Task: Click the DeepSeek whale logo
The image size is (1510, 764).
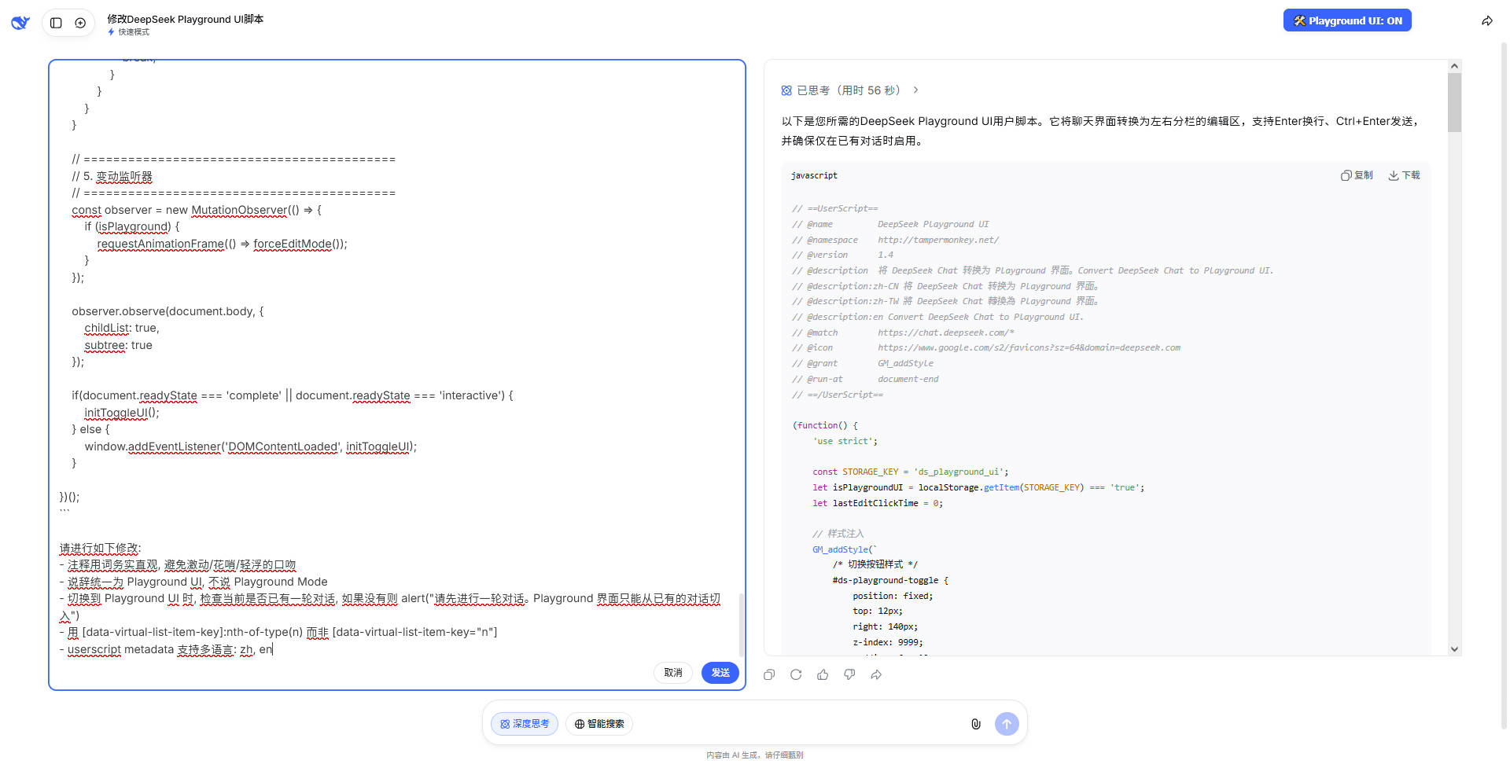Action: tap(20, 23)
